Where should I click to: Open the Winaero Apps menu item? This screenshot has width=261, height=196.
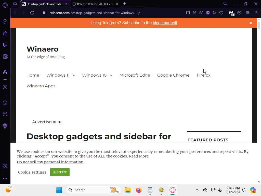pos(41,86)
